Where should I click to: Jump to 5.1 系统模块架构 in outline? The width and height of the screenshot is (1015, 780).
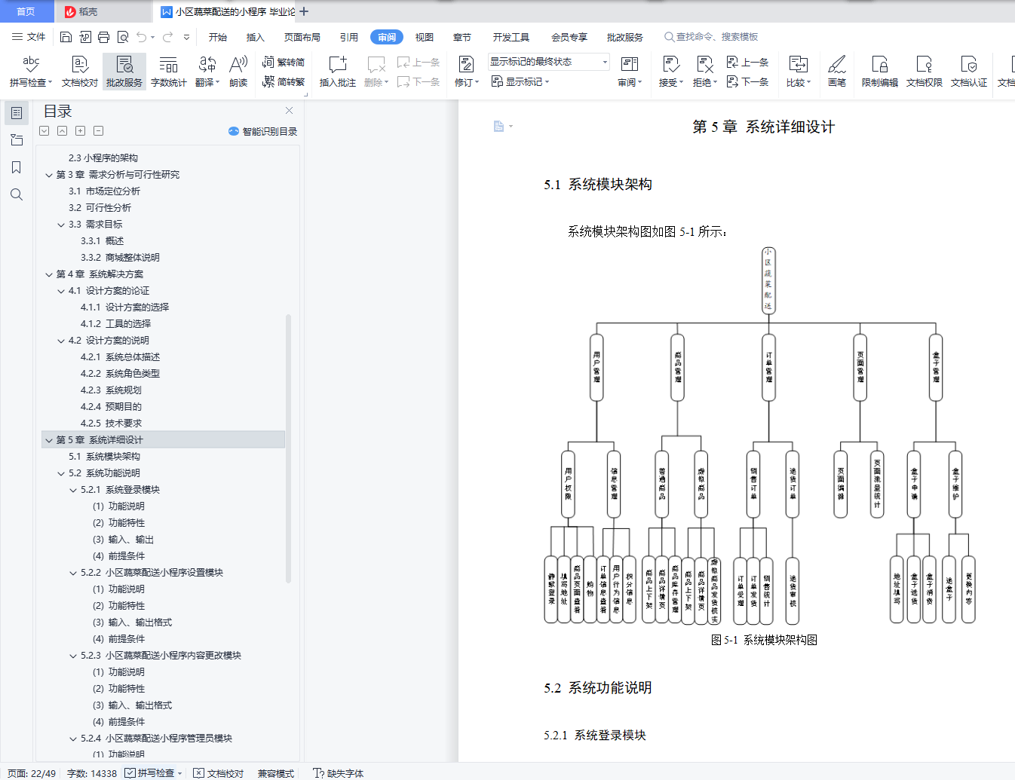pyautogui.click(x=104, y=457)
